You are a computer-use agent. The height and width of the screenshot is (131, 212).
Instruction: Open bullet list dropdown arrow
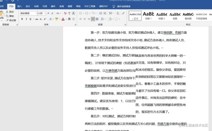pos(83,13)
